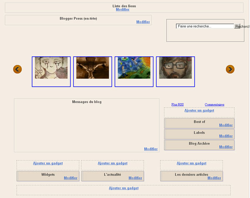Click Modifier under Liste des liens
Image resolution: width=250 pixels, height=198 pixels.
pos(122,10)
